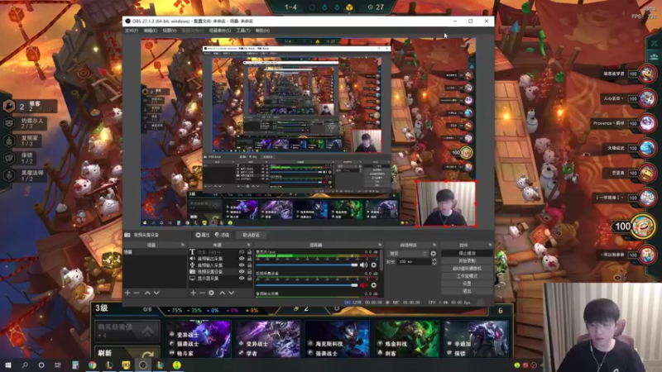662x372 pixels.
Task: Buy the first shop champion card
Action: coord(199,339)
